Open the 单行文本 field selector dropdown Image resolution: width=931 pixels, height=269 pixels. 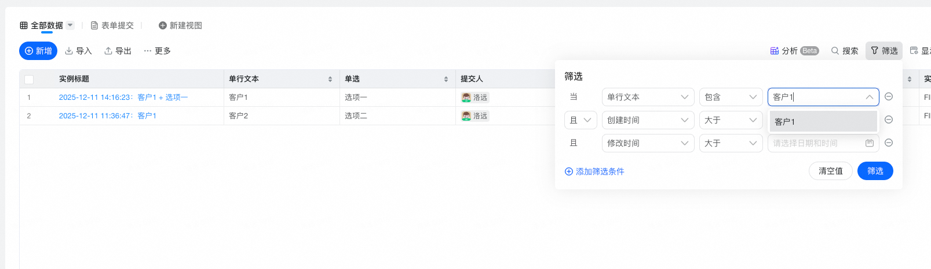[x=647, y=97]
